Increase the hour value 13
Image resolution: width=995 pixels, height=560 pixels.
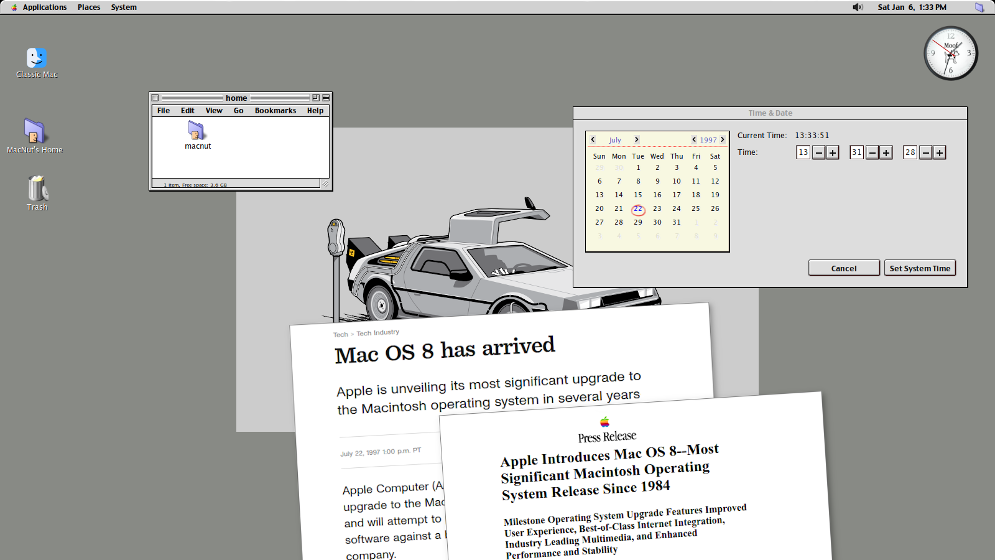click(x=833, y=152)
